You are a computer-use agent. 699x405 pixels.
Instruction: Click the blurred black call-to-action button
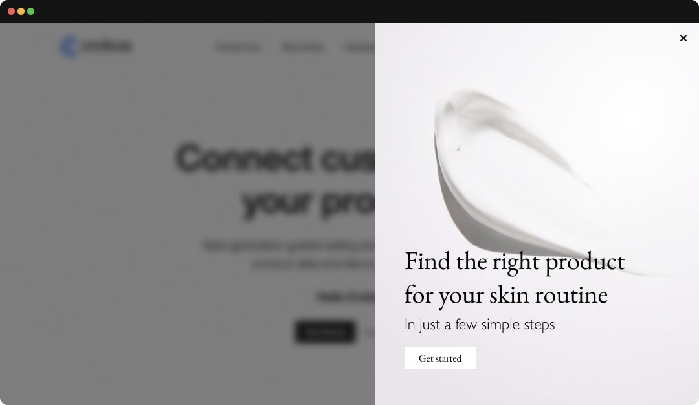326,332
